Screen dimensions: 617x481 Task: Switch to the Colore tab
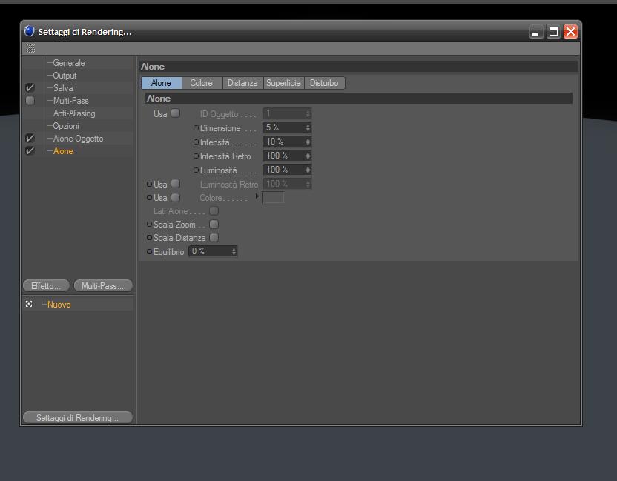coord(202,83)
